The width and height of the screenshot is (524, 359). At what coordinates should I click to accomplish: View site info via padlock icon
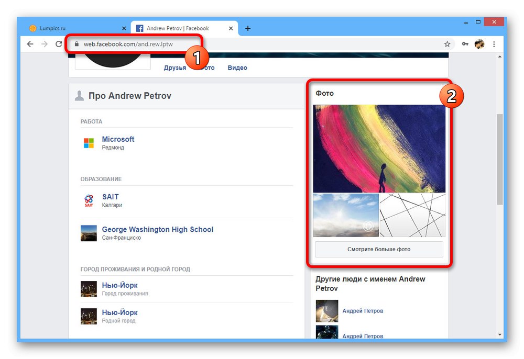tap(77, 44)
